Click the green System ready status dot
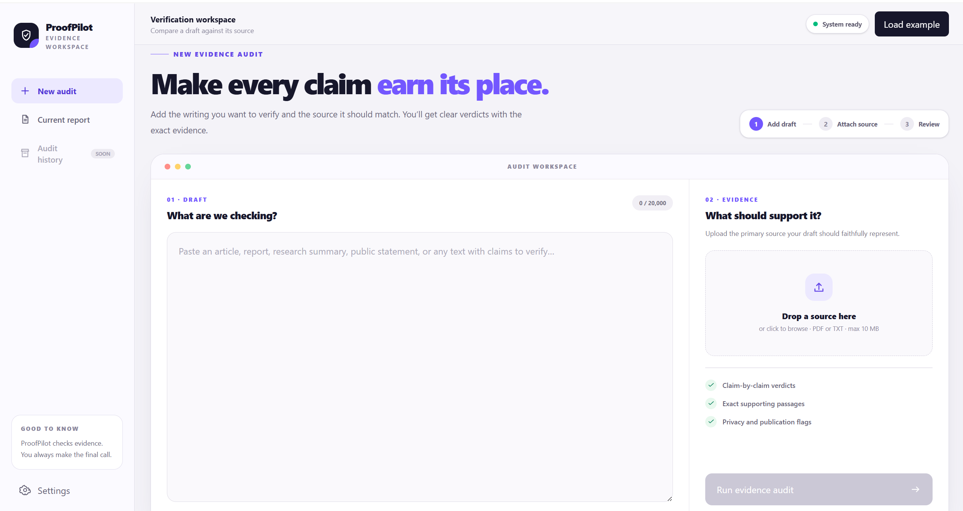Image resolution: width=963 pixels, height=511 pixels. point(815,24)
